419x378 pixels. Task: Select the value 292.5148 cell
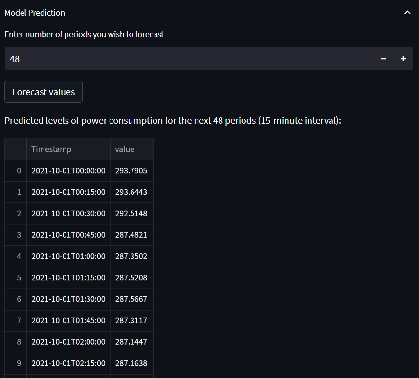click(x=132, y=213)
